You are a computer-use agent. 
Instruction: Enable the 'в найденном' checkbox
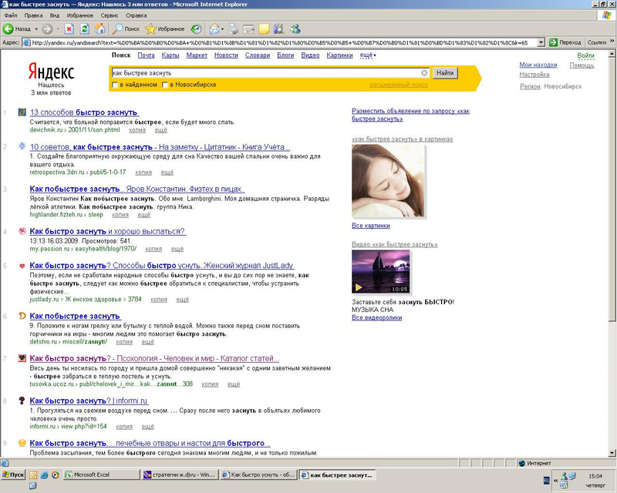(116, 85)
